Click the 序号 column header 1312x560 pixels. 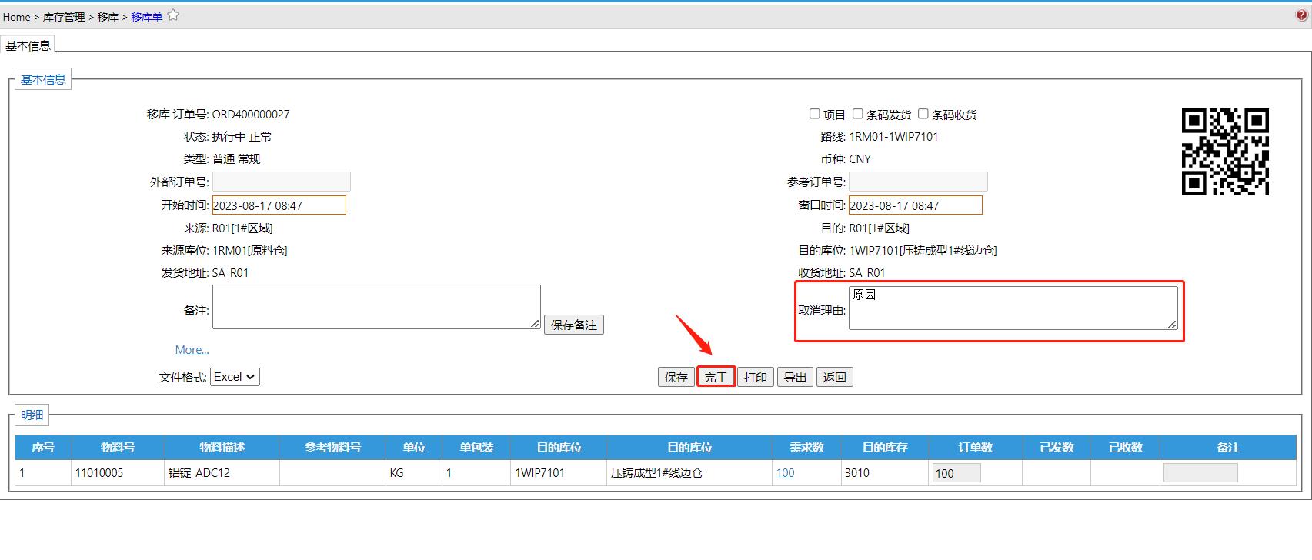43,448
